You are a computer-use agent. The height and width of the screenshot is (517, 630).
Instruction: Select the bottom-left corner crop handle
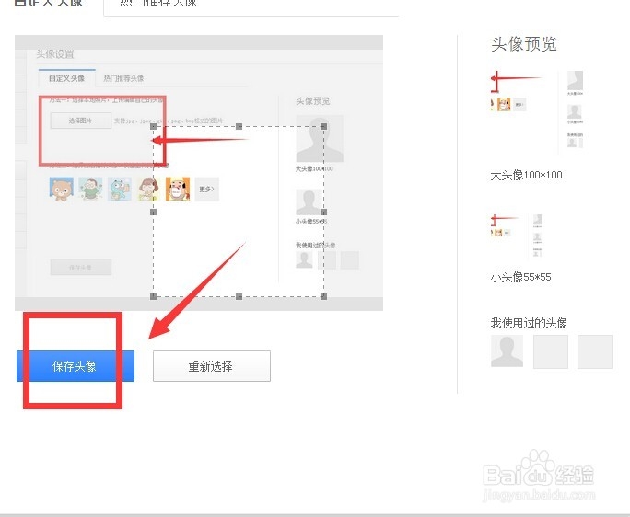tap(153, 296)
